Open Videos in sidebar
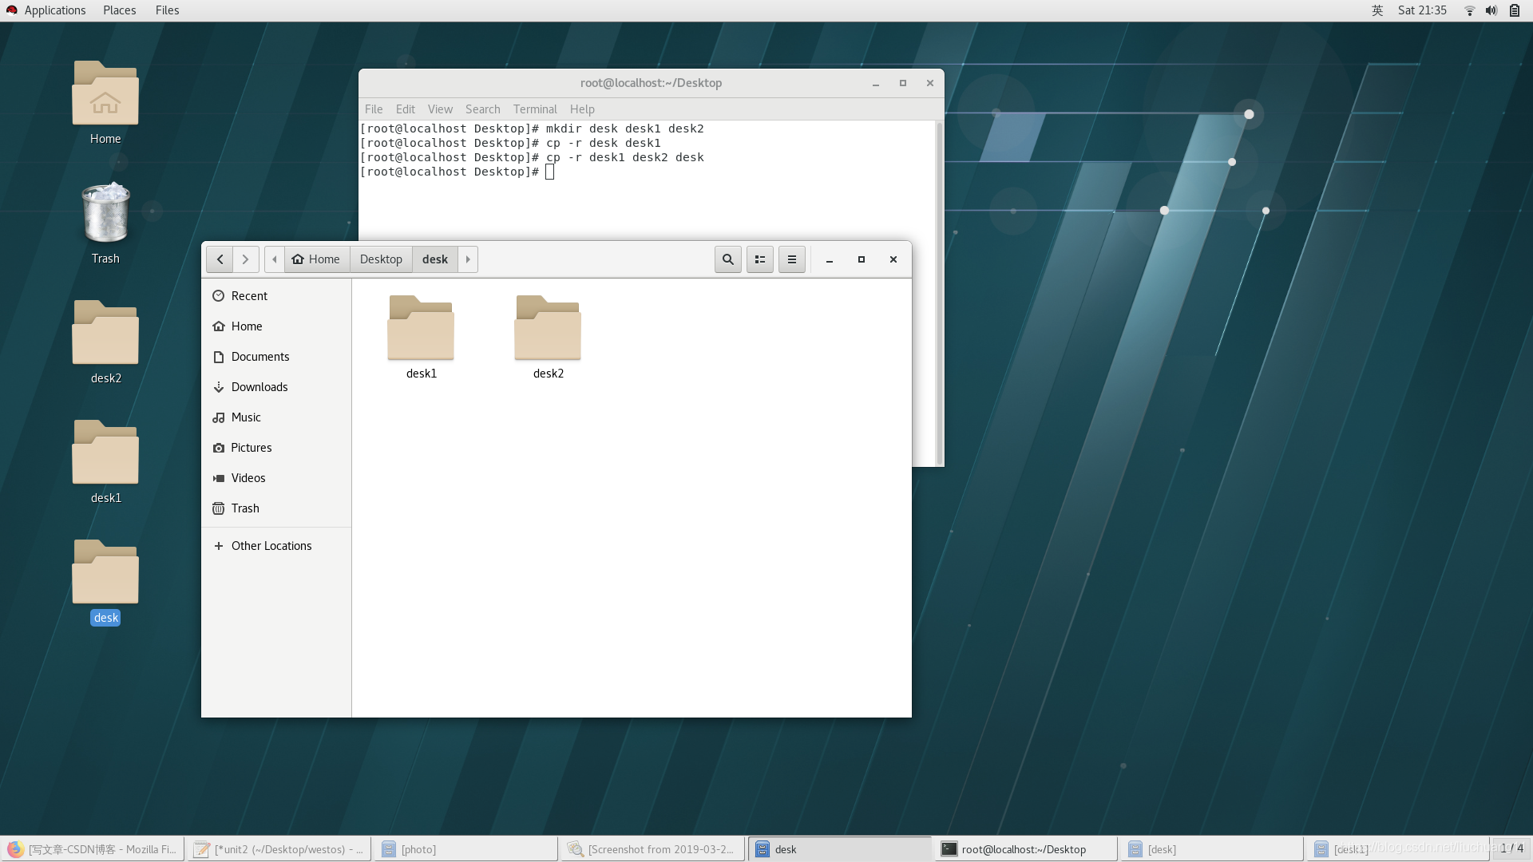1533x862 pixels. click(276, 478)
